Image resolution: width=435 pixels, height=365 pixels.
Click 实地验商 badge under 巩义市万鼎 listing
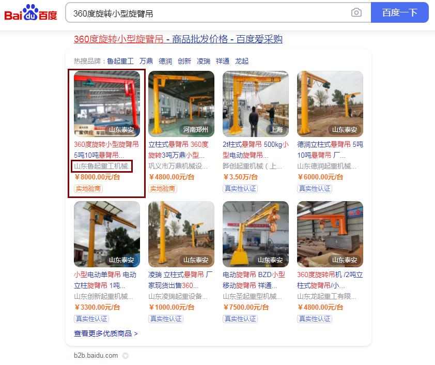coord(163,189)
